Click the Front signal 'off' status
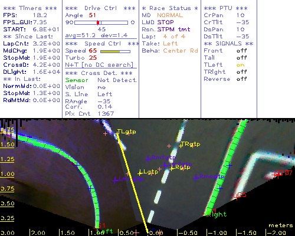295x236 pixels. click(241, 51)
